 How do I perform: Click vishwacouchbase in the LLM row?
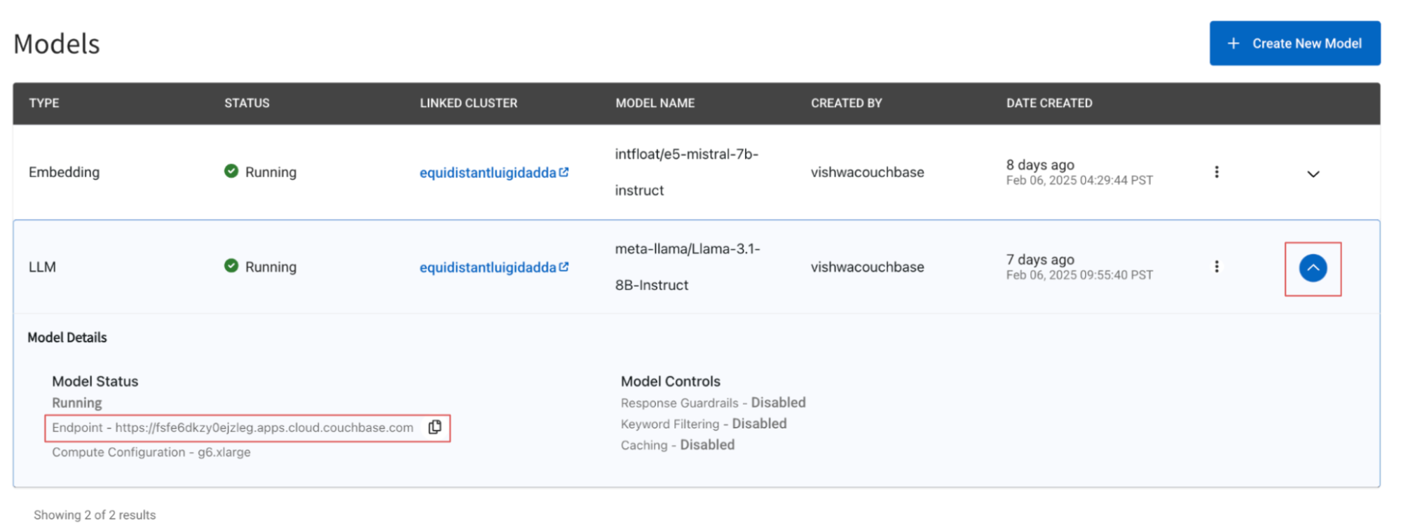pos(867,267)
